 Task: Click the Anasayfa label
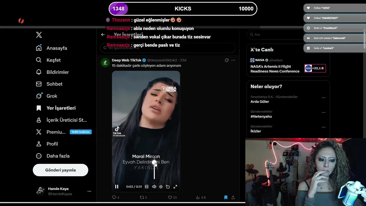click(x=57, y=48)
